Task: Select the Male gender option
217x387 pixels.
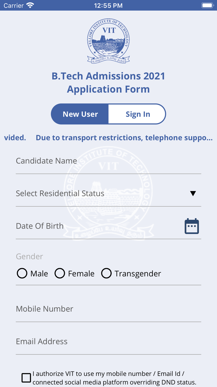Action: [x=22, y=273]
